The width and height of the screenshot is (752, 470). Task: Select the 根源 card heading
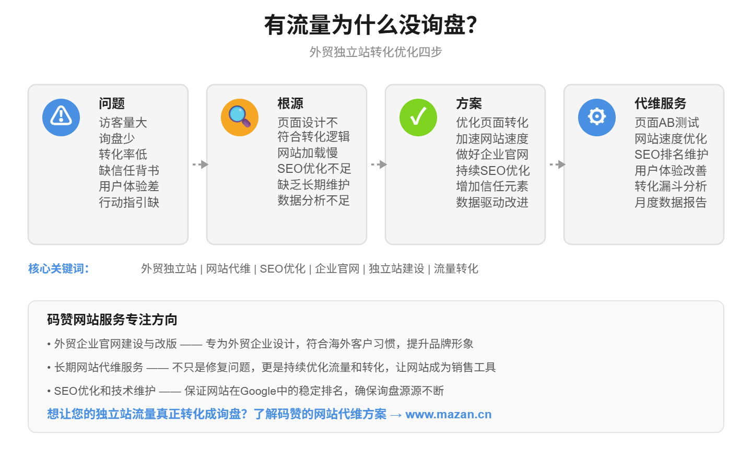tap(290, 103)
